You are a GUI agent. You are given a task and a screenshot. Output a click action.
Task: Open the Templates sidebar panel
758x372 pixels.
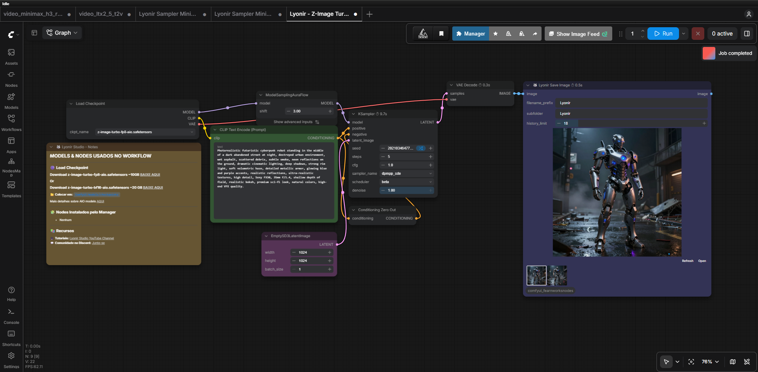click(x=11, y=189)
